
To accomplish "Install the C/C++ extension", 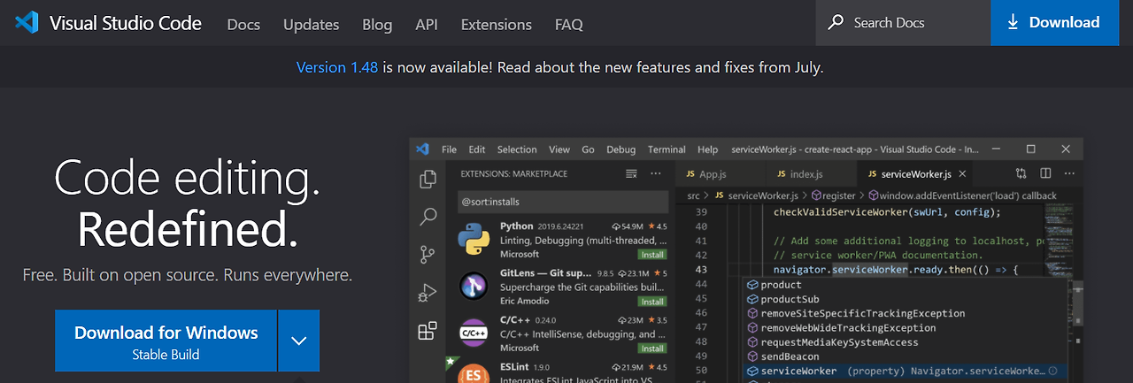I will coord(652,348).
